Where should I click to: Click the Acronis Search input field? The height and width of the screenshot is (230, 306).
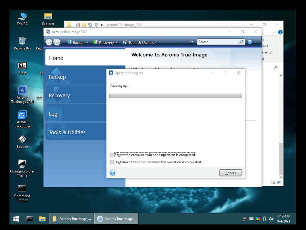pos(218,42)
